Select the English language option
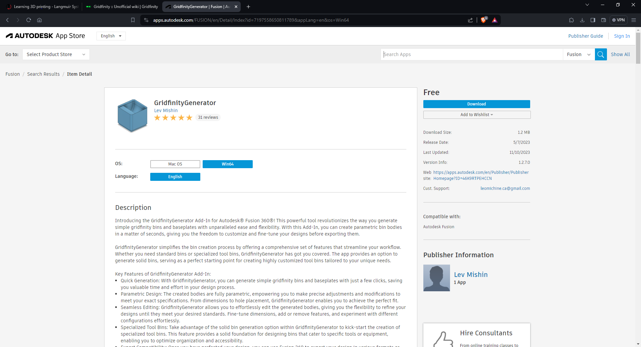The image size is (641, 347). point(175,177)
